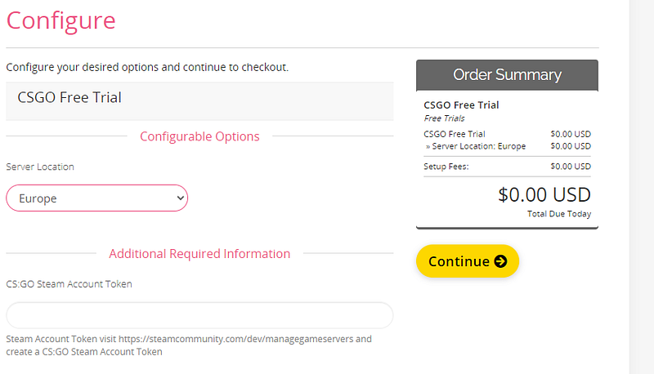Click bold CSGO Free Trial in Order Summary

tap(461, 105)
